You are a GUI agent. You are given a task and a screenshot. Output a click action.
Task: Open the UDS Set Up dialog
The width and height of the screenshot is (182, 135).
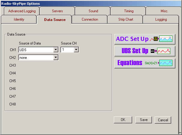[145, 51]
